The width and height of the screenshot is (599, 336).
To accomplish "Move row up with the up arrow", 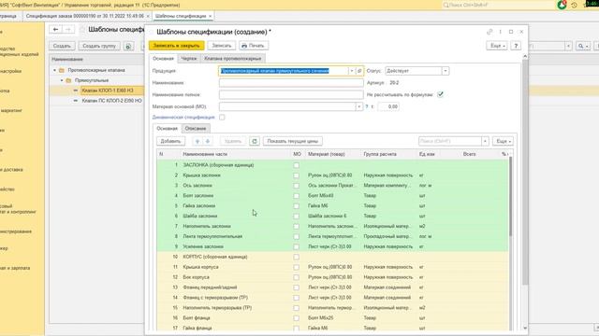I will [197, 141].
